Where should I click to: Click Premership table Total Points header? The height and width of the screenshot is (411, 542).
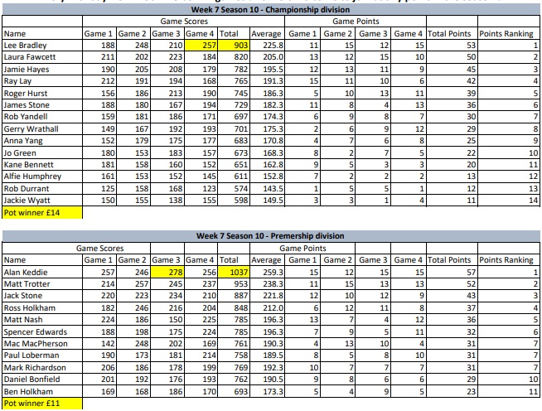pos(452,260)
